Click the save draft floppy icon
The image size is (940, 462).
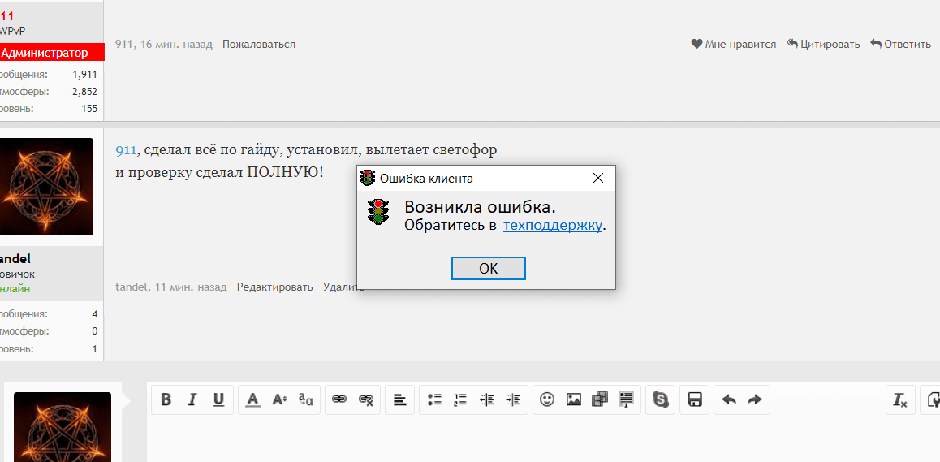pyautogui.click(x=695, y=399)
